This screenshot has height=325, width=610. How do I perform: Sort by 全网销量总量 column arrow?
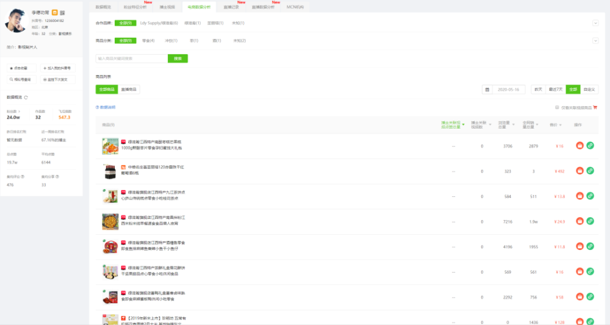(537, 125)
